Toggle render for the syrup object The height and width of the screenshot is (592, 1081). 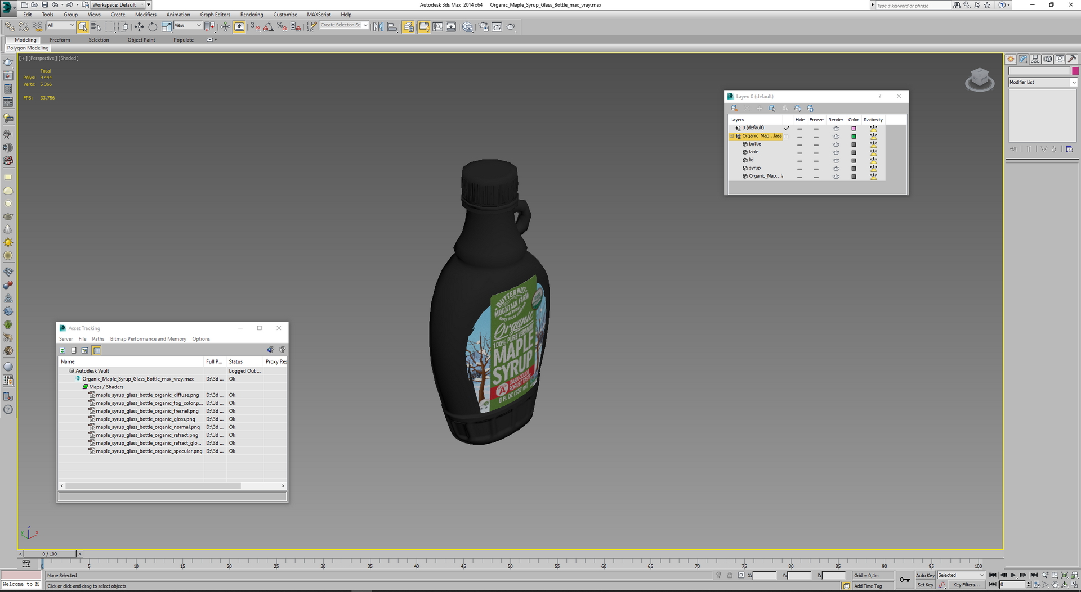tap(836, 169)
